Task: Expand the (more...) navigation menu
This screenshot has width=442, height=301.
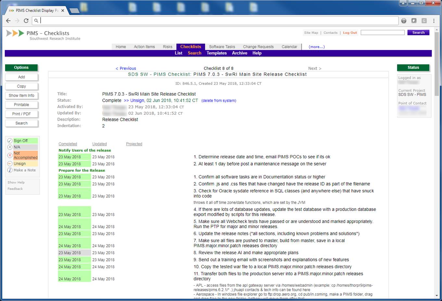Action: 316,47
